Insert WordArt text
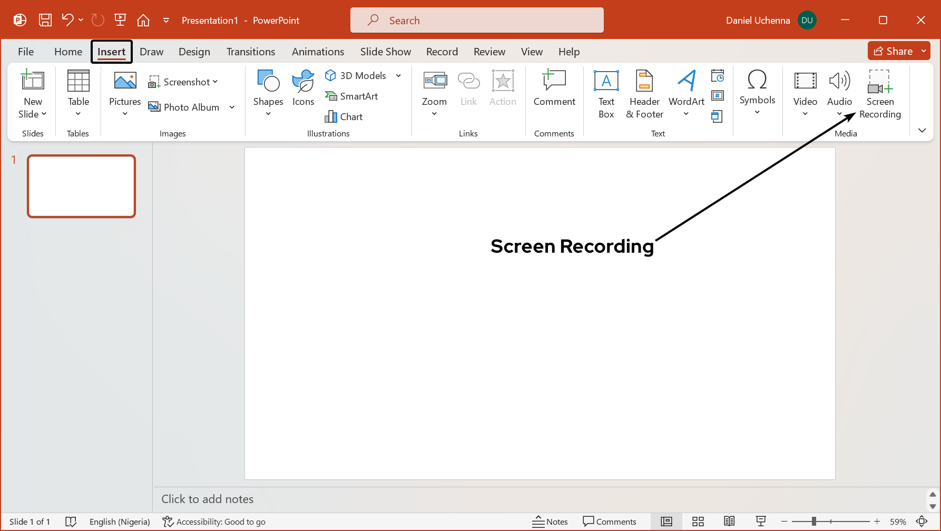The height and width of the screenshot is (531, 941). pos(686,95)
